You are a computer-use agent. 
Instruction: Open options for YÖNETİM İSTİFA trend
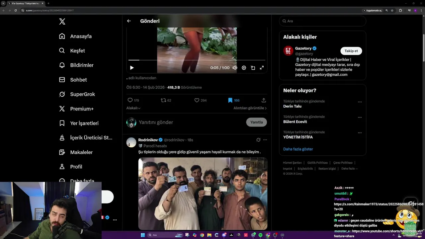[360, 133]
